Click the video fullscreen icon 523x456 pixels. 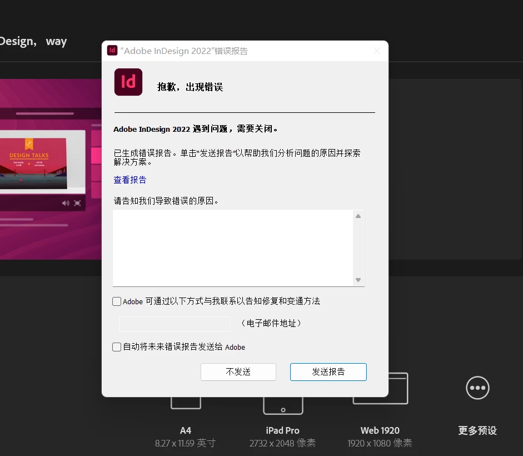(x=77, y=203)
